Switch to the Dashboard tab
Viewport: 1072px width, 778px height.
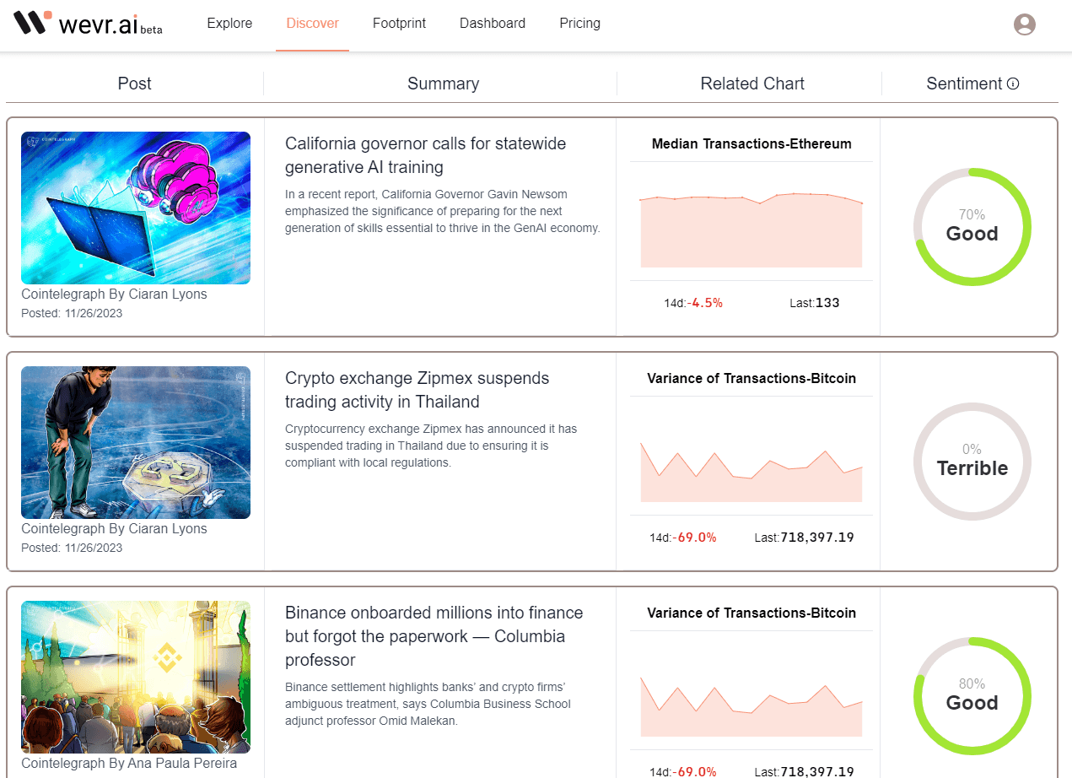pyautogui.click(x=493, y=24)
